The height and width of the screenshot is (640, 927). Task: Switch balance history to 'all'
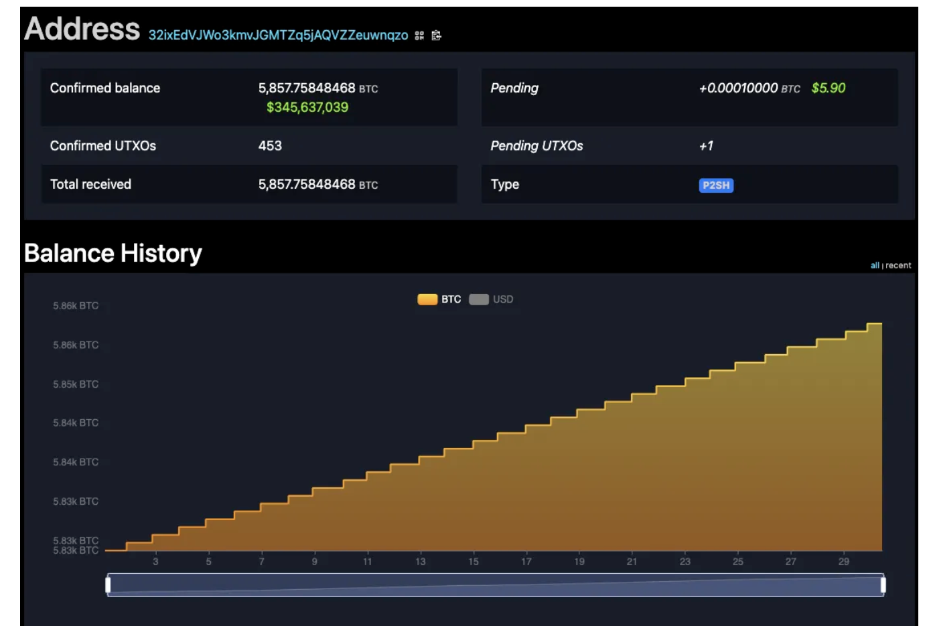874,266
